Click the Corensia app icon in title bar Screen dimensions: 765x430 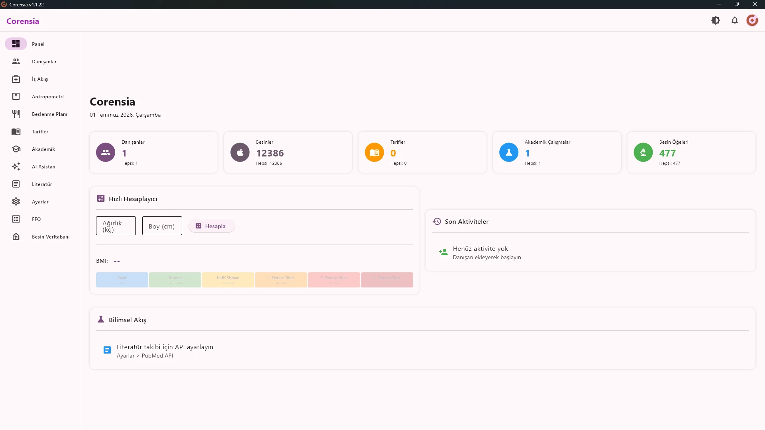pyautogui.click(x=4, y=4)
